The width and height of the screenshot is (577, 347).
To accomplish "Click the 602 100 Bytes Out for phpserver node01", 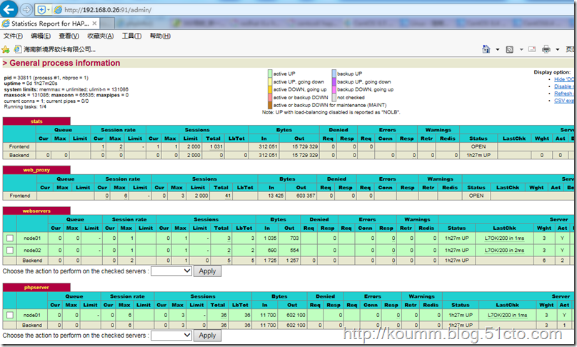I will click(x=296, y=315).
